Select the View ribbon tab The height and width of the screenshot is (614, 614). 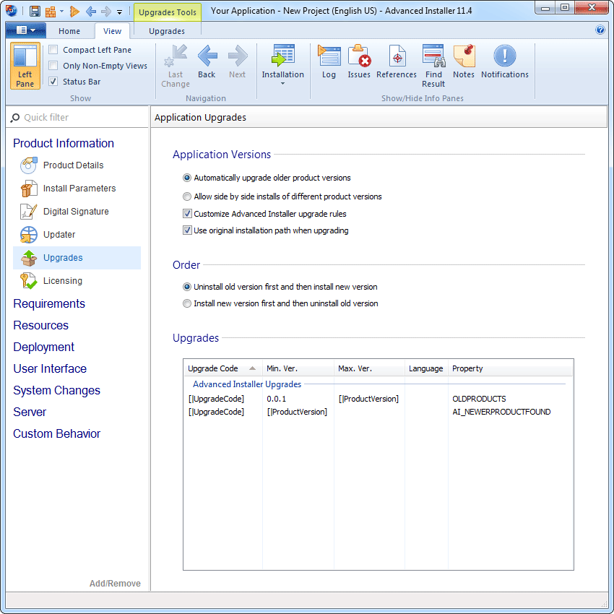point(113,31)
